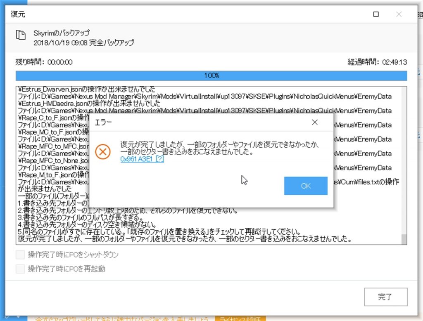Click the orange ライセンス認証 button
The height and width of the screenshot is (321, 423).
click(240, 319)
